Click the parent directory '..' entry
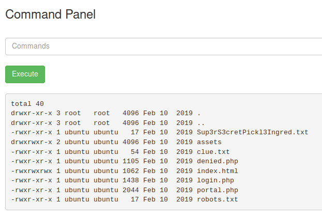 pyautogui.click(x=201, y=123)
